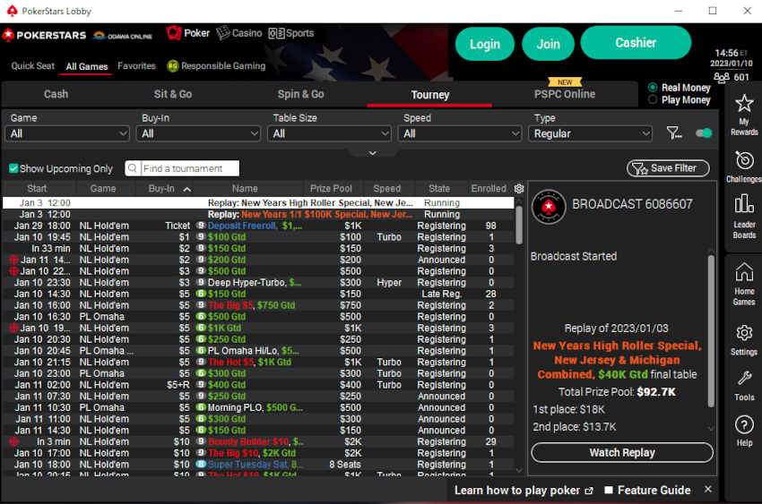The height and width of the screenshot is (504, 762).
Task: Open the Buy-In dropdown
Action: click(198, 133)
